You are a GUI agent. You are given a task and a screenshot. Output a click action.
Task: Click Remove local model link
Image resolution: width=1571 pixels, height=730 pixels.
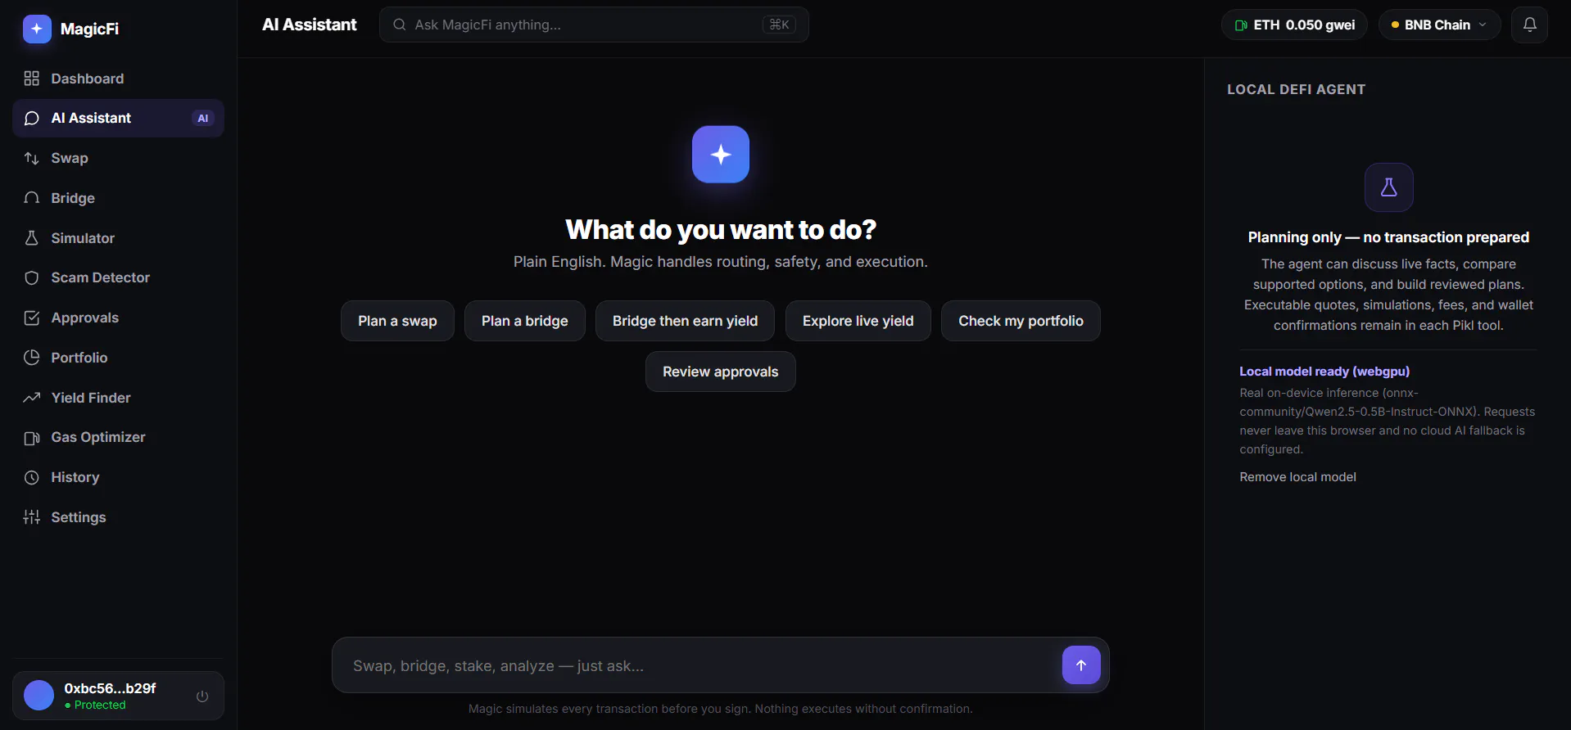[x=1297, y=477]
